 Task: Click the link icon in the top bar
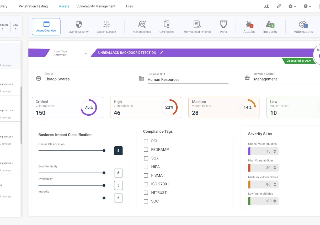coord(279,6)
